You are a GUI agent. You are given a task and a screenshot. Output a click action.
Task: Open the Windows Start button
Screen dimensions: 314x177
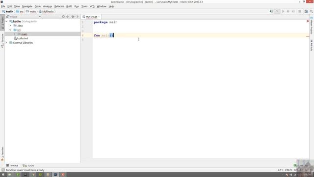pos(3,175)
